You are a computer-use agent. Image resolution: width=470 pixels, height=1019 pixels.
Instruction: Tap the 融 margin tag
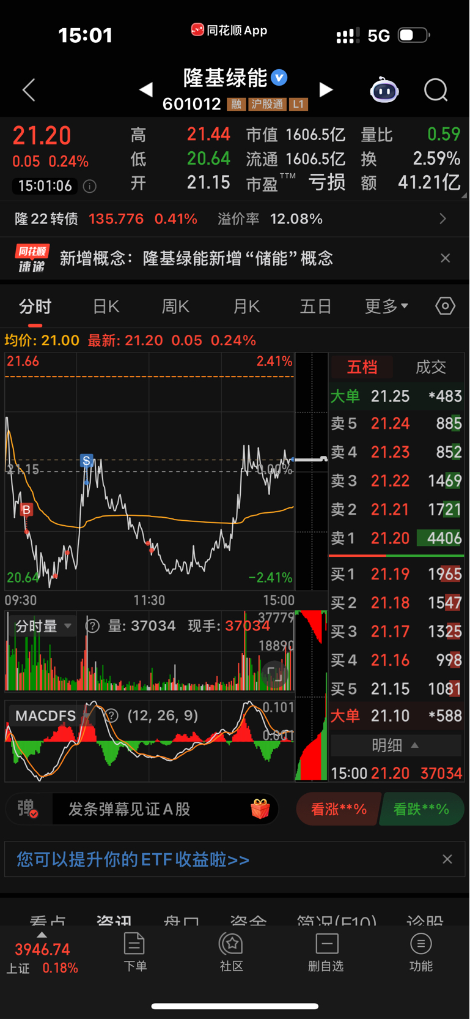[236, 105]
